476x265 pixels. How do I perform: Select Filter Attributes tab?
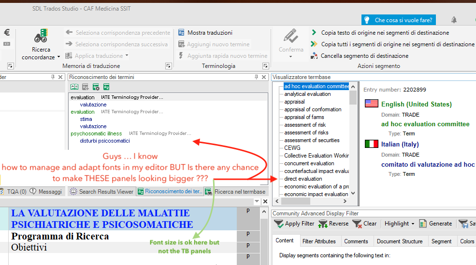click(x=319, y=241)
